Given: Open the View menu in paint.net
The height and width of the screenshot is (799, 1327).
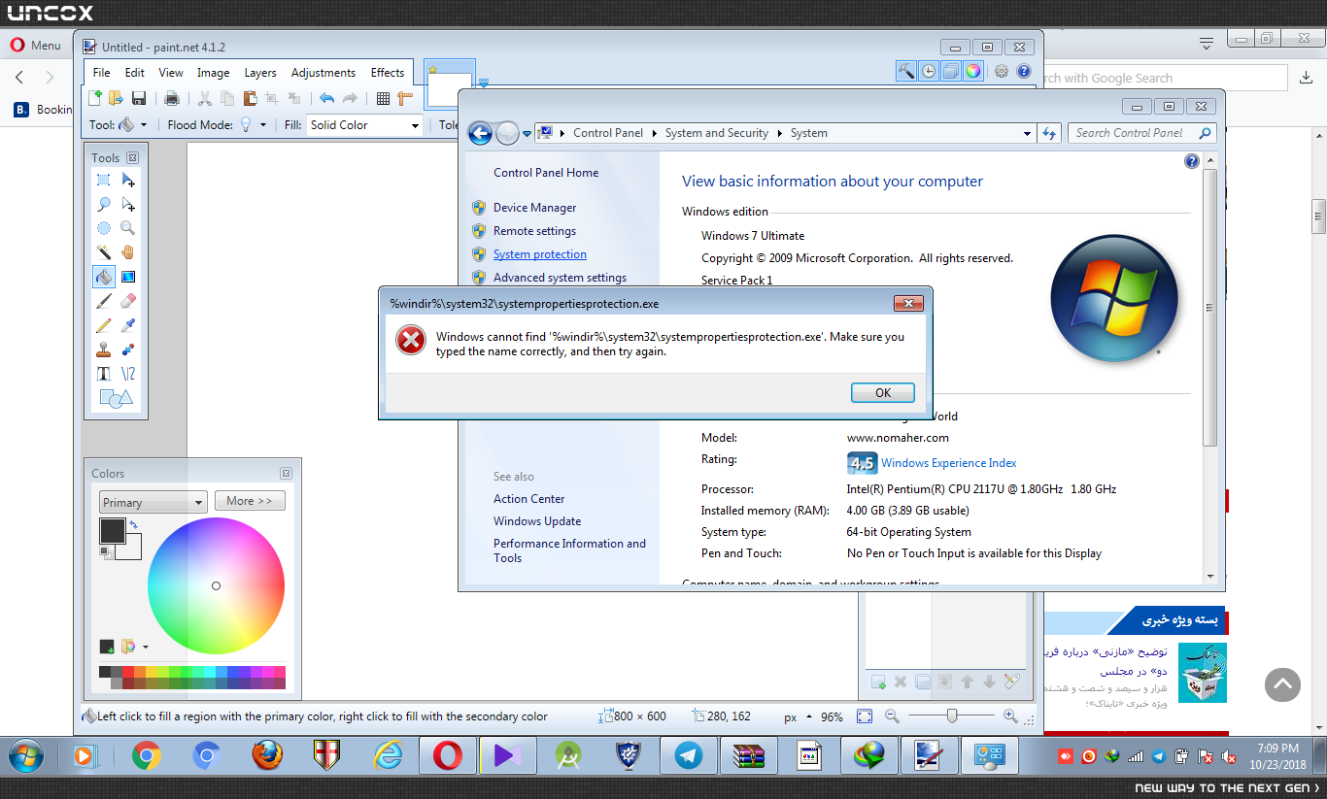Looking at the screenshot, I should [x=171, y=73].
